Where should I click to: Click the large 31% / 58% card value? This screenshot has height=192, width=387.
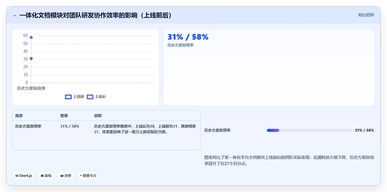(188, 37)
